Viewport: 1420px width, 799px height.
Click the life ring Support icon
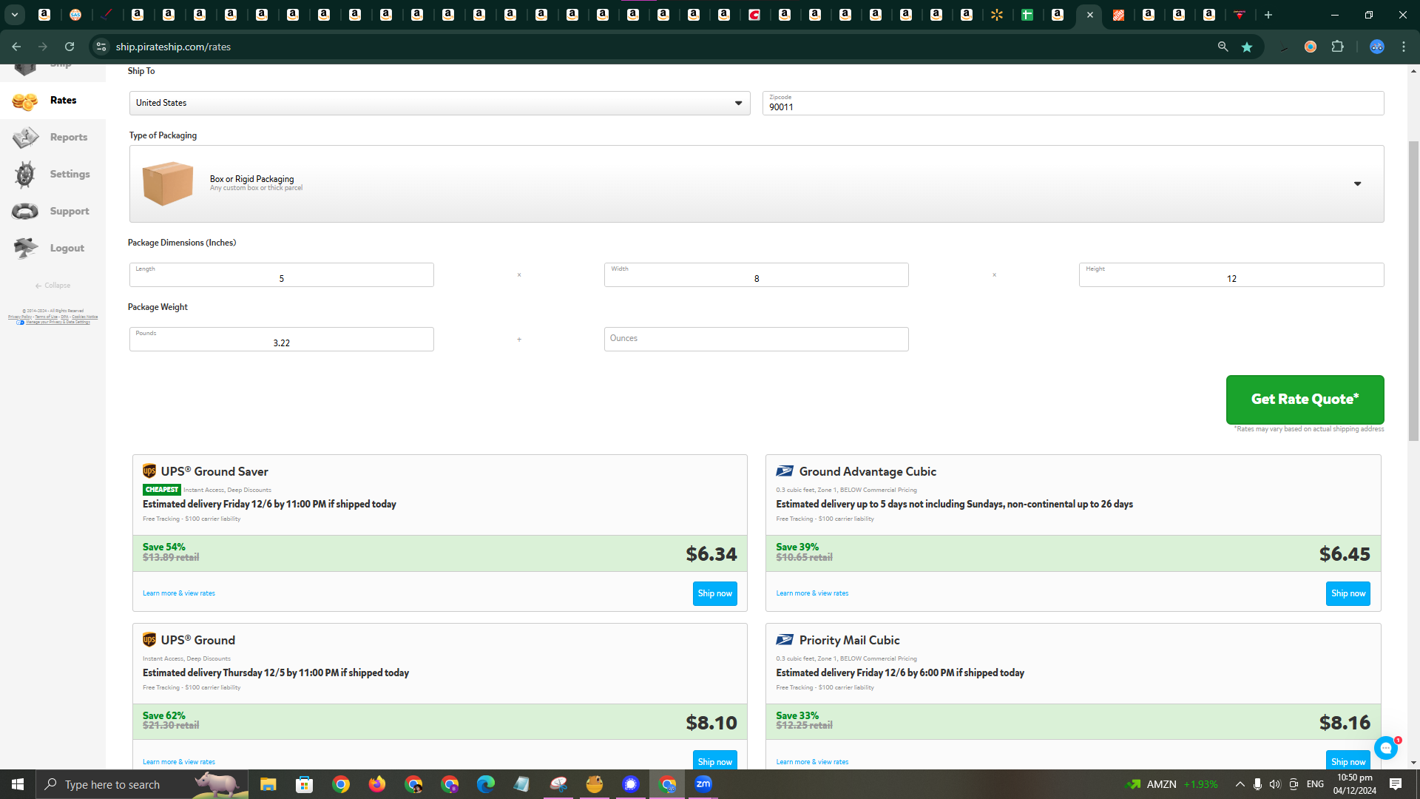coord(25,212)
